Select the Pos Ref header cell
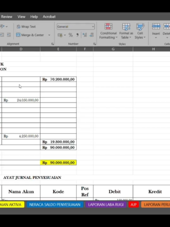 tap(85, 192)
